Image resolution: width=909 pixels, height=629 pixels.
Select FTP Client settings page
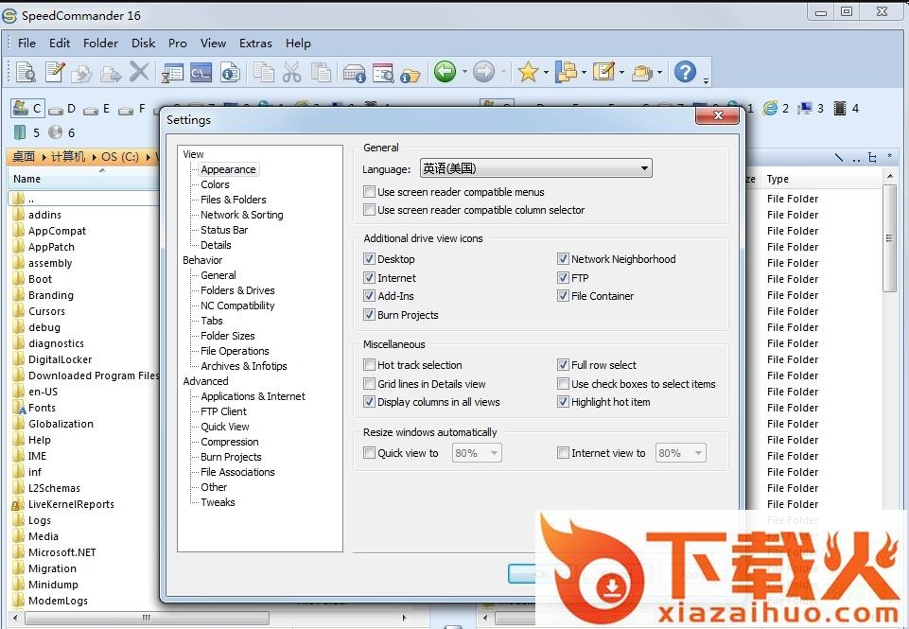(224, 411)
